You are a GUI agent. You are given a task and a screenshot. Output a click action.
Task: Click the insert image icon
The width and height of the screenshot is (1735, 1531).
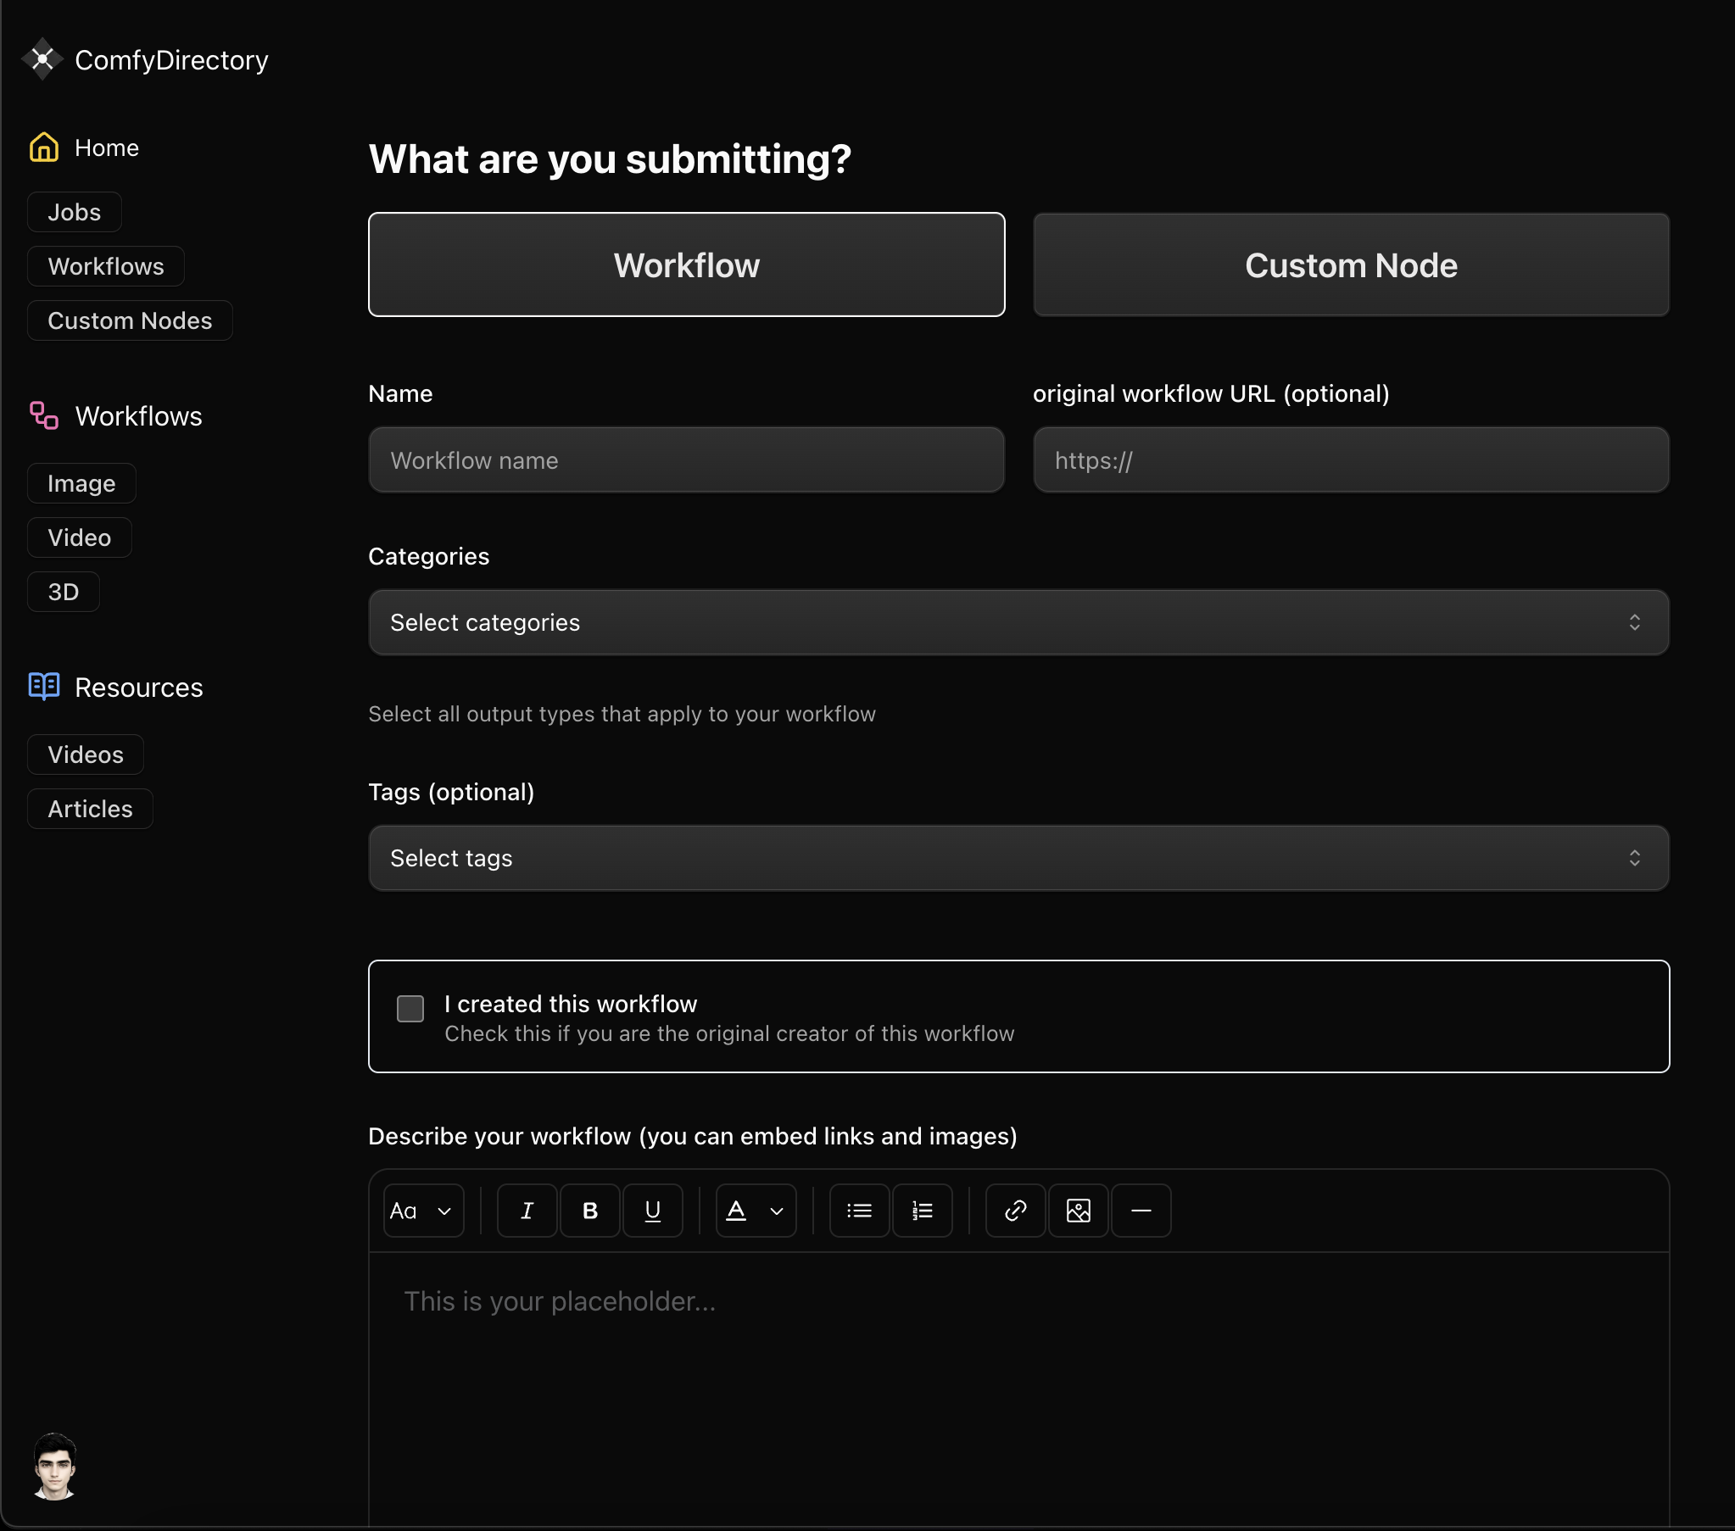click(x=1078, y=1211)
